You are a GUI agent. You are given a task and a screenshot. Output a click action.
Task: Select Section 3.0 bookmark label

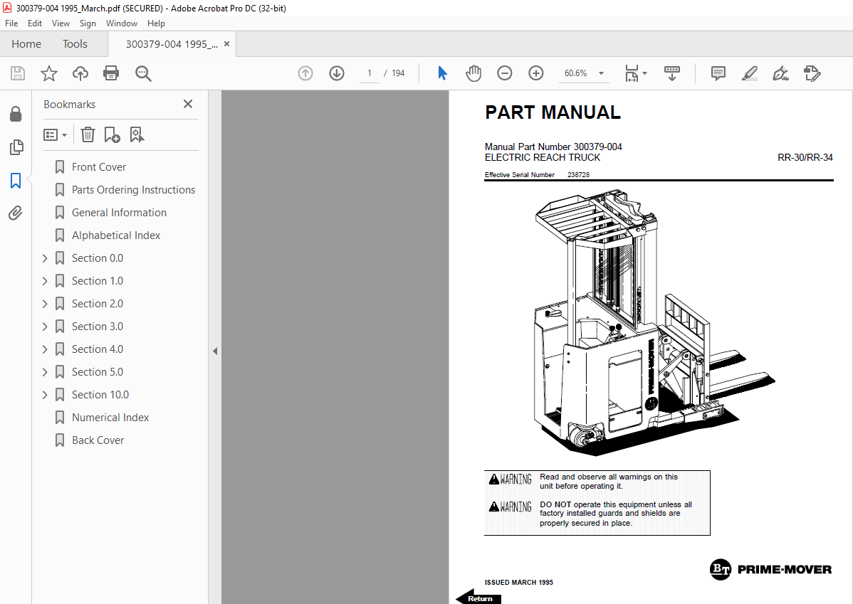[x=98, y=327]
